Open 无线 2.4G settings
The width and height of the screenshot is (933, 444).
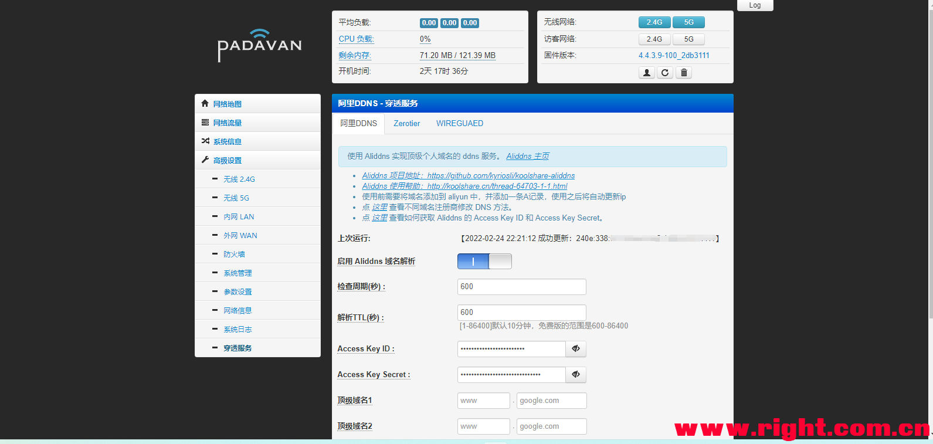(x=257, y=179)
